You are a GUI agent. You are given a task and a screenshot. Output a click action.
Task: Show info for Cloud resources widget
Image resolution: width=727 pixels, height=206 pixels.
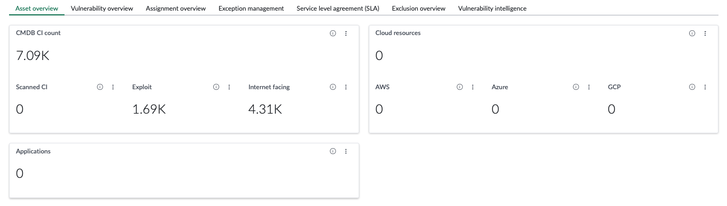tap(692, 33)
